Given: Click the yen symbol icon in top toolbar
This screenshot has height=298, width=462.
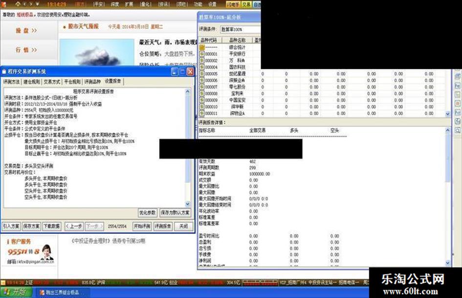Looking at the screenshot, I should (38, 4).
